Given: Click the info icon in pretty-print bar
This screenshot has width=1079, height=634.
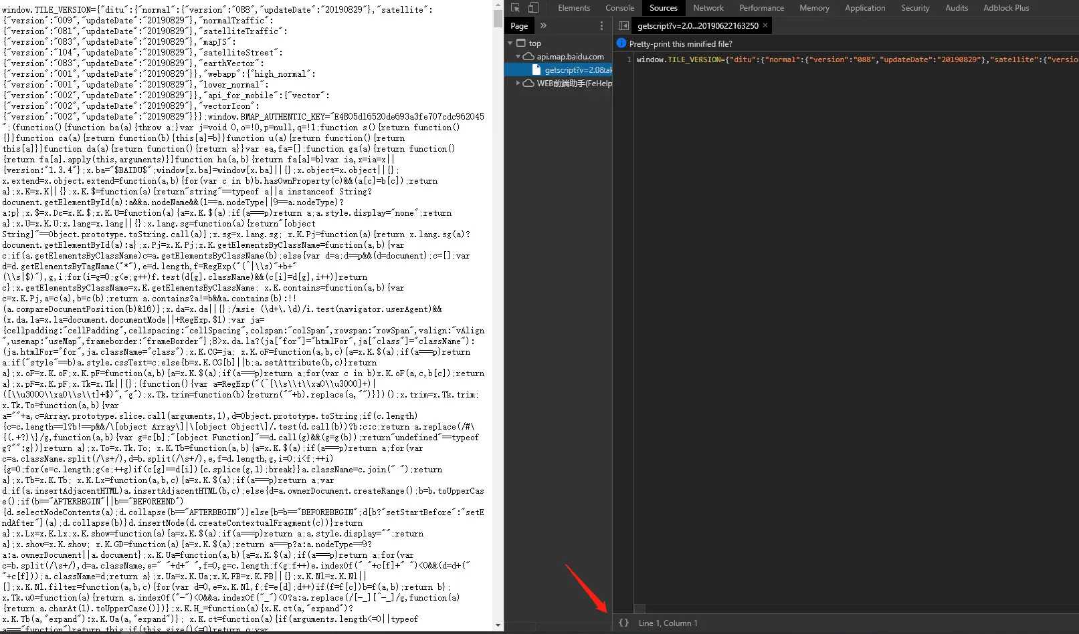Looking at the screenshot, I should (x=621, y=43).
